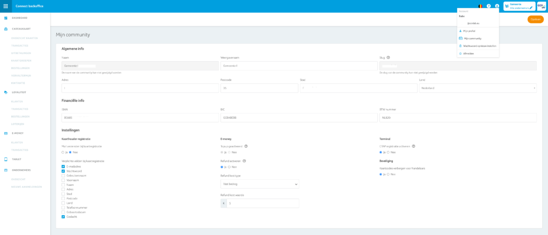
Task: Check the Voornaam required field
Action: [63, 180]
